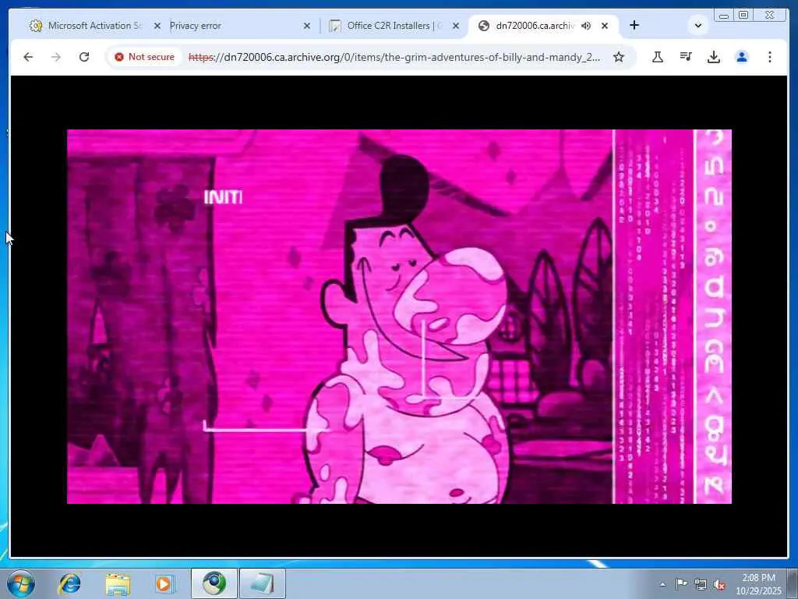This screenshot has height=599, width=798.
Task: Click the video player to pause playback
Action: pos(399,317)
